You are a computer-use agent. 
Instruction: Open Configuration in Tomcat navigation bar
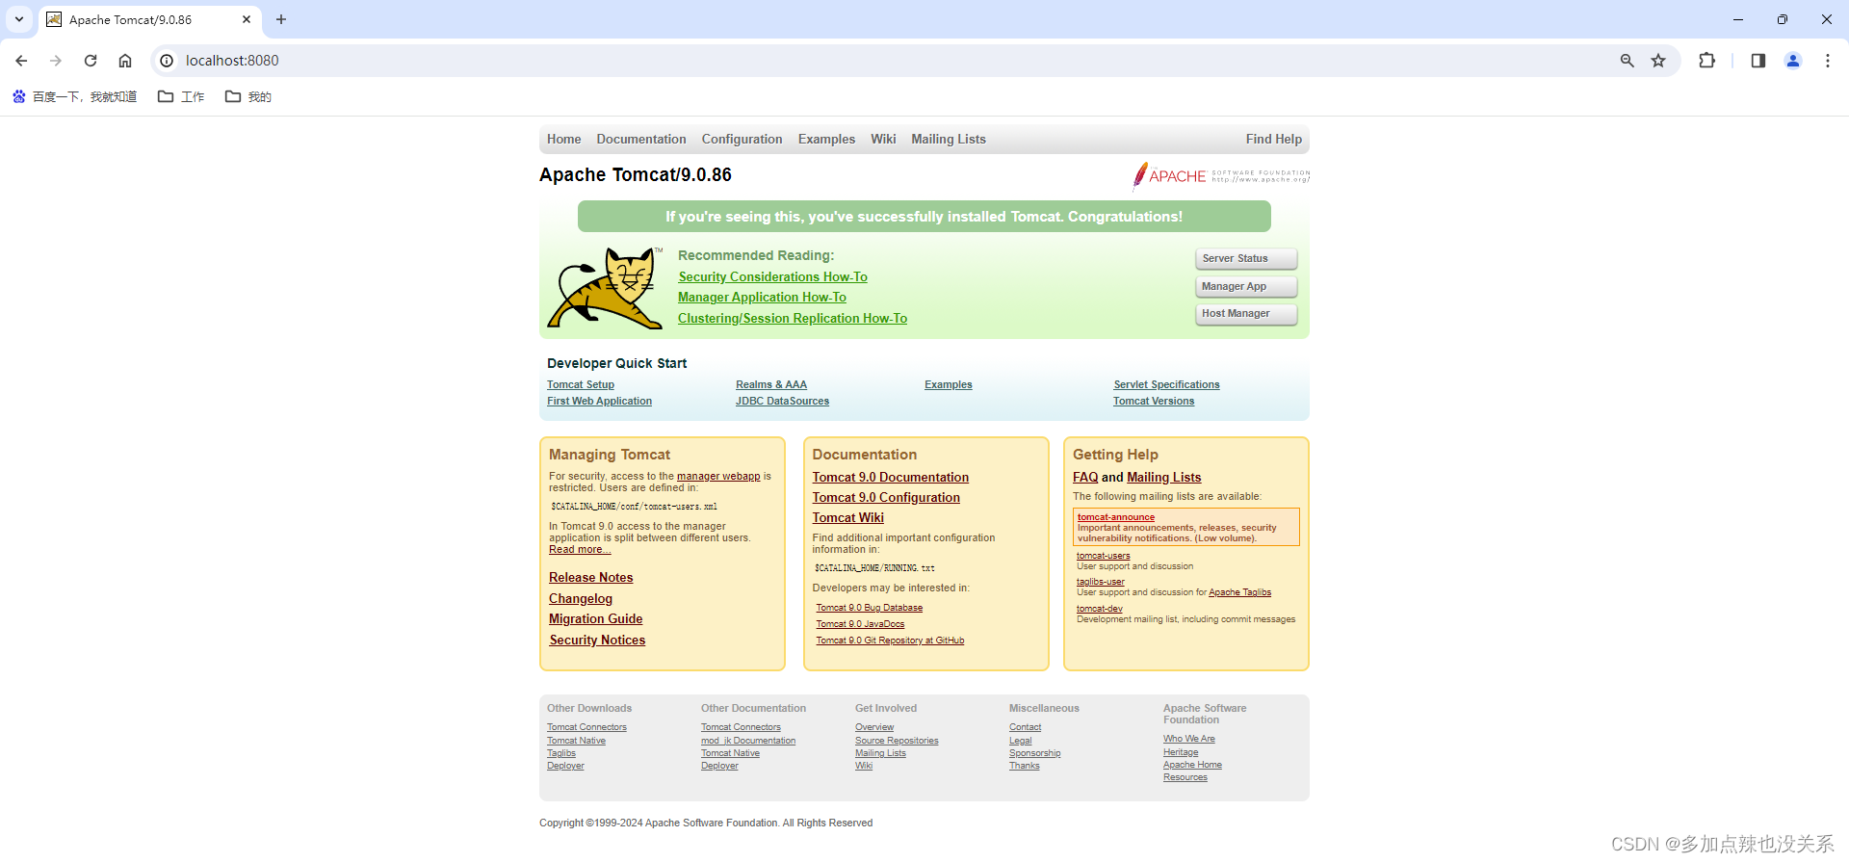pyautogui.click(x=742, y=139)
